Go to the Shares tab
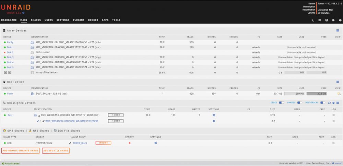343x166 pixels. pyautogui.click(x=36, y=20)
